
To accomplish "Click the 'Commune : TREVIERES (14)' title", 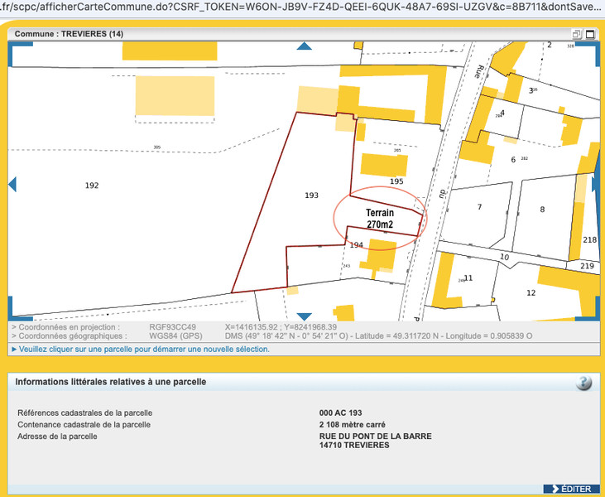I will pyautogui.click(x=69, y=34).
